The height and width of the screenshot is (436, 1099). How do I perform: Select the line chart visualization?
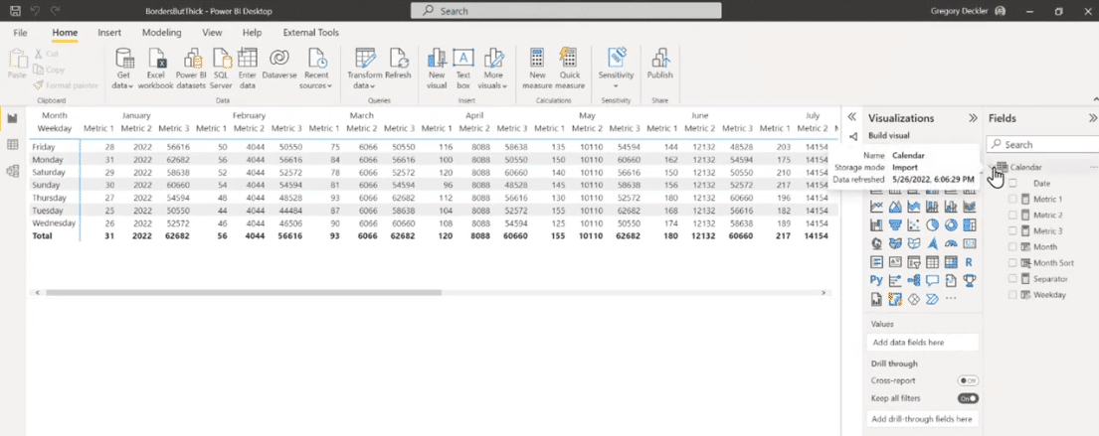point(876,207)
